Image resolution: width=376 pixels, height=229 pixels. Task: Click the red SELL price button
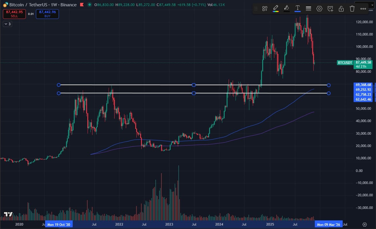click(14, 14)
